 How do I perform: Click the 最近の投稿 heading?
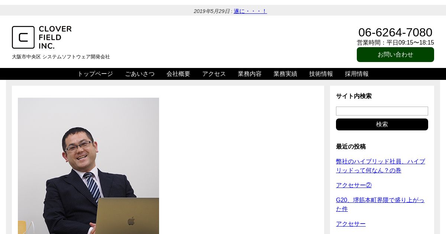pyautogui.click(x=351, y=147)
